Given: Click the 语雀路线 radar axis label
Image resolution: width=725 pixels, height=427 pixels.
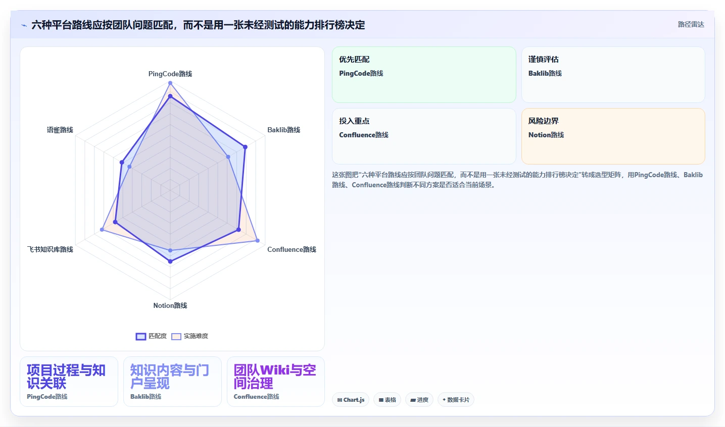Looking at the screenshot, I should point(60,130).
